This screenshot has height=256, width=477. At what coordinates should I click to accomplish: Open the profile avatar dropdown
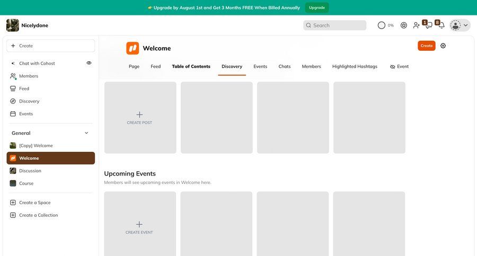[x=460, y=25]
